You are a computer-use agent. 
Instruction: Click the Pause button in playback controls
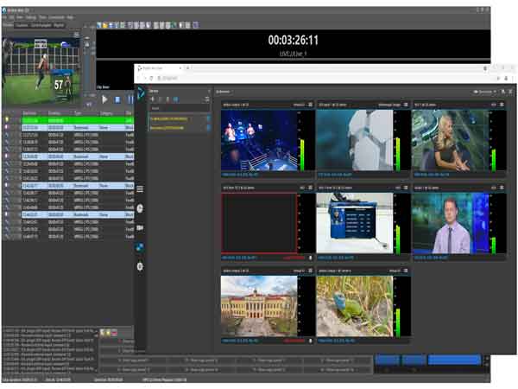pos(130,99)
